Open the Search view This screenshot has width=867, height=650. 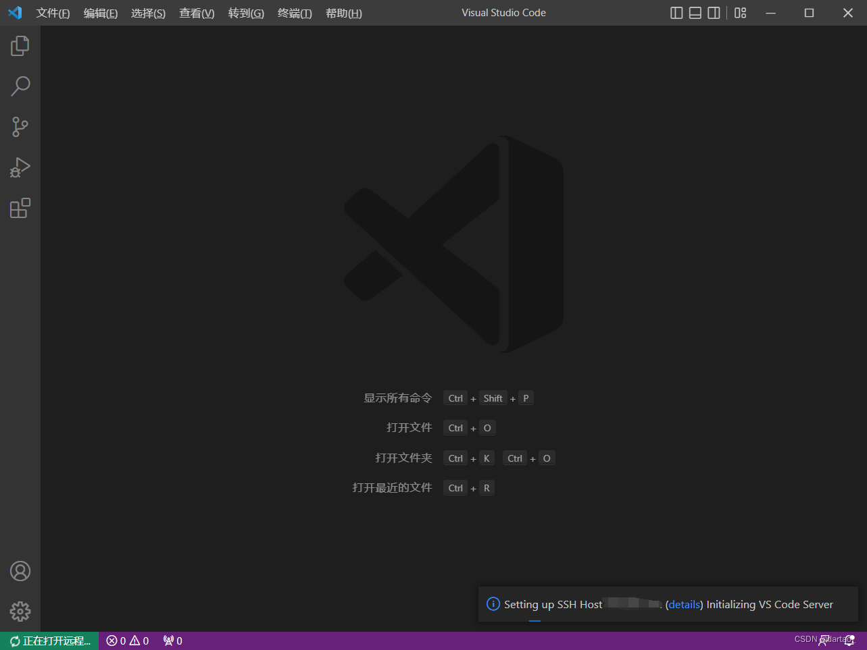tap(20, 86)
